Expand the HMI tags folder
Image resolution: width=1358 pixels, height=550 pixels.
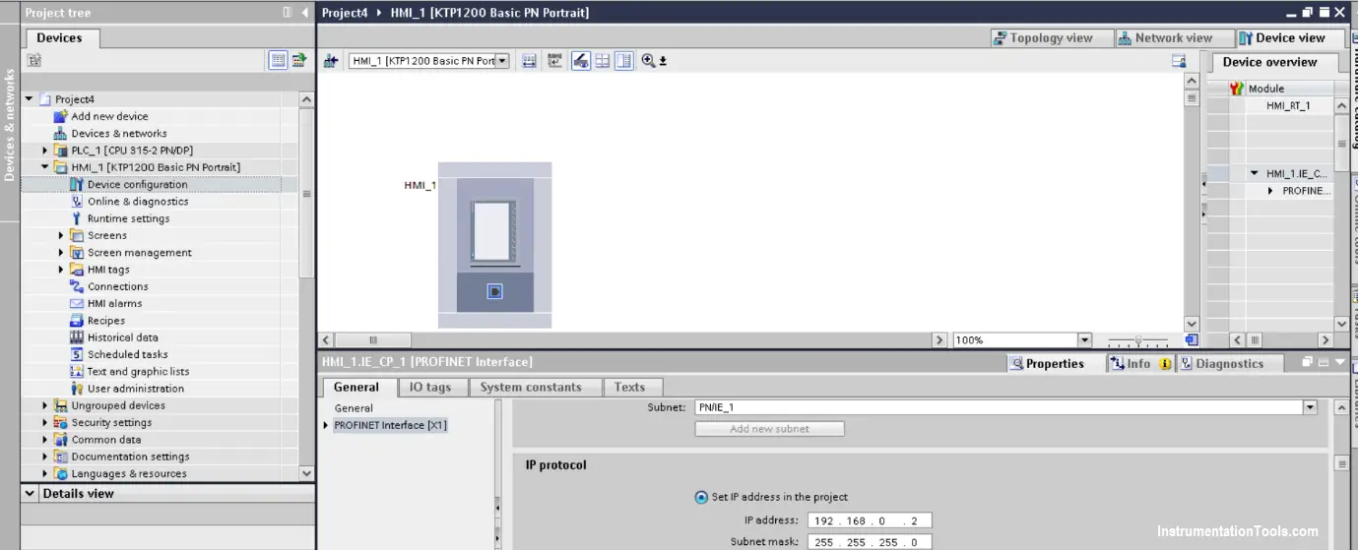pyautogui.click(x=61, y=270)
